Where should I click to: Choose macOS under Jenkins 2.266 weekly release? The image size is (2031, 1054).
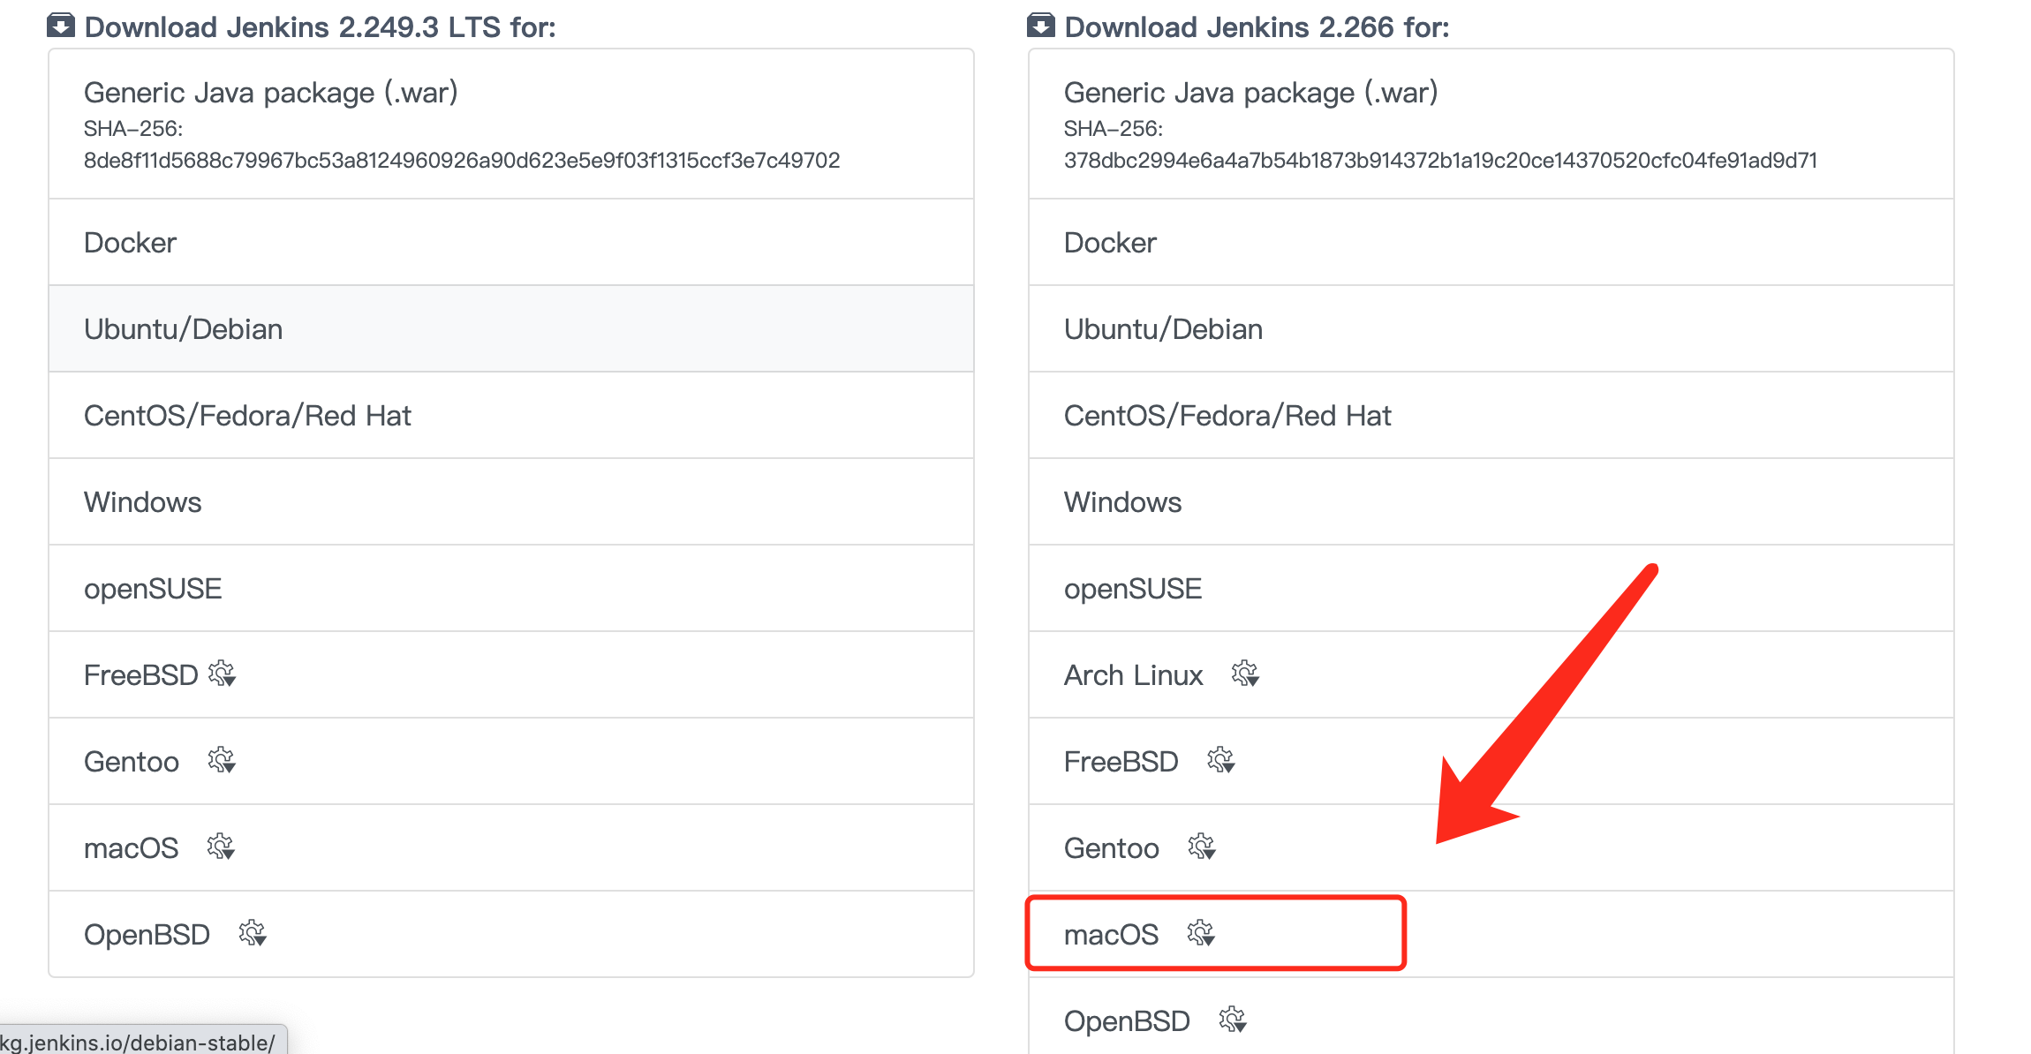click(1491, 935)
